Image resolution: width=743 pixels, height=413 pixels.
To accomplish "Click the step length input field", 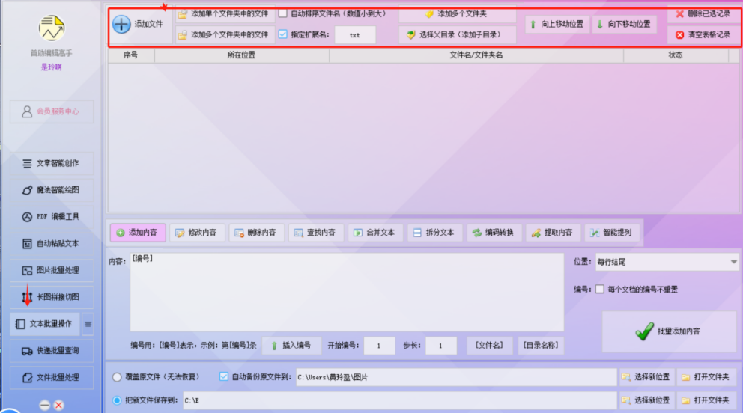I will [440, 346].
